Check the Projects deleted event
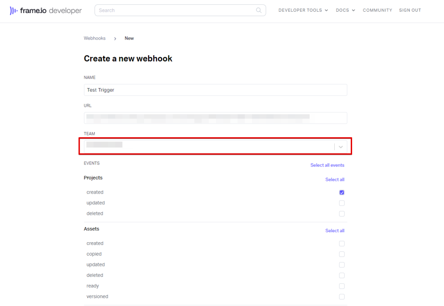Viewport: 444px width, 306px height. coord(342,214)
